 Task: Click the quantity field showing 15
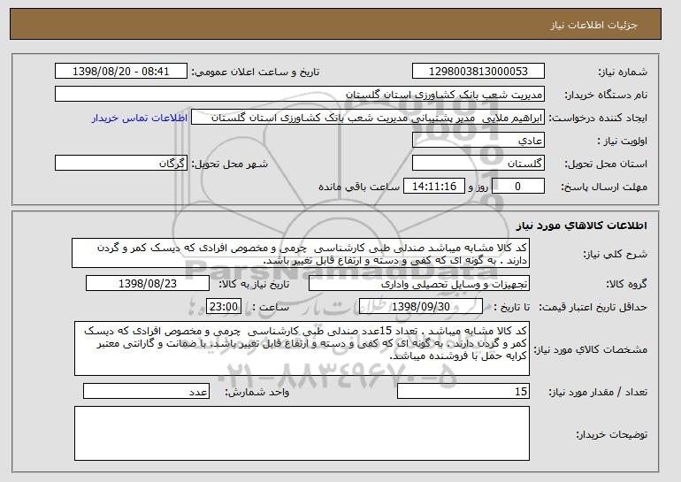coord(463,391)
